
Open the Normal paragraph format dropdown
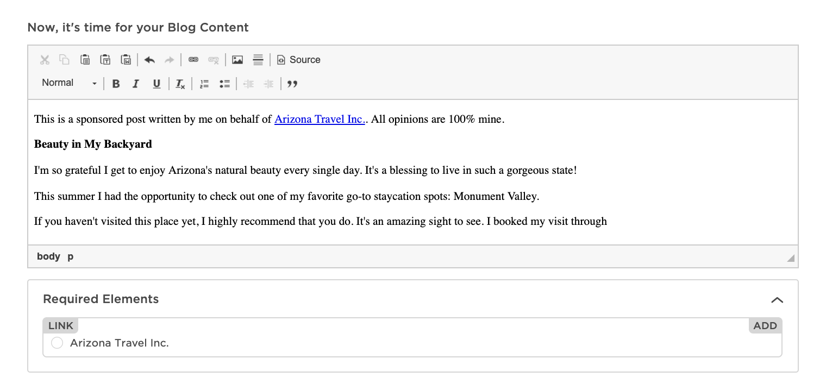69,83
